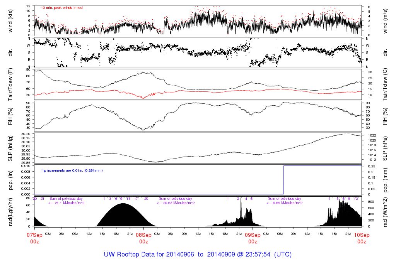Image resolution: width=396 pixels, height=270 pixels.
Task: Click the "10 min. peak winds in red" note
Action: click(61, 8)
